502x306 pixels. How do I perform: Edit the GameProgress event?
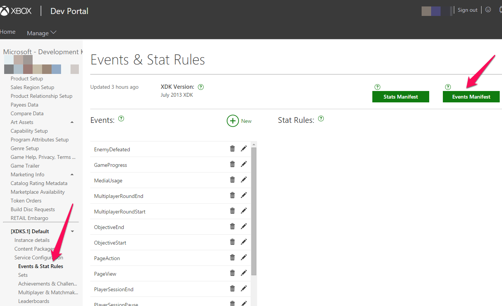point(244,164)
